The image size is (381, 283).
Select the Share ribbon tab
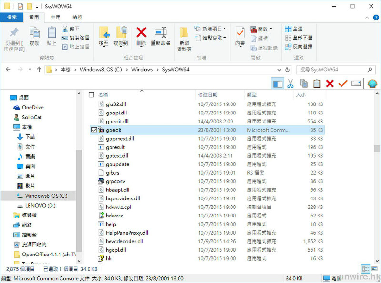(x=55, y=17)
